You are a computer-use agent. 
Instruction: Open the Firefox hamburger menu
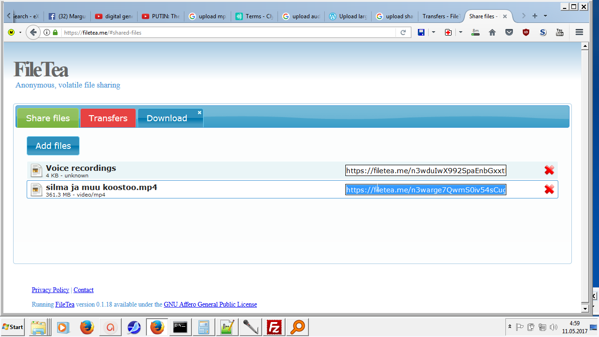579,32
